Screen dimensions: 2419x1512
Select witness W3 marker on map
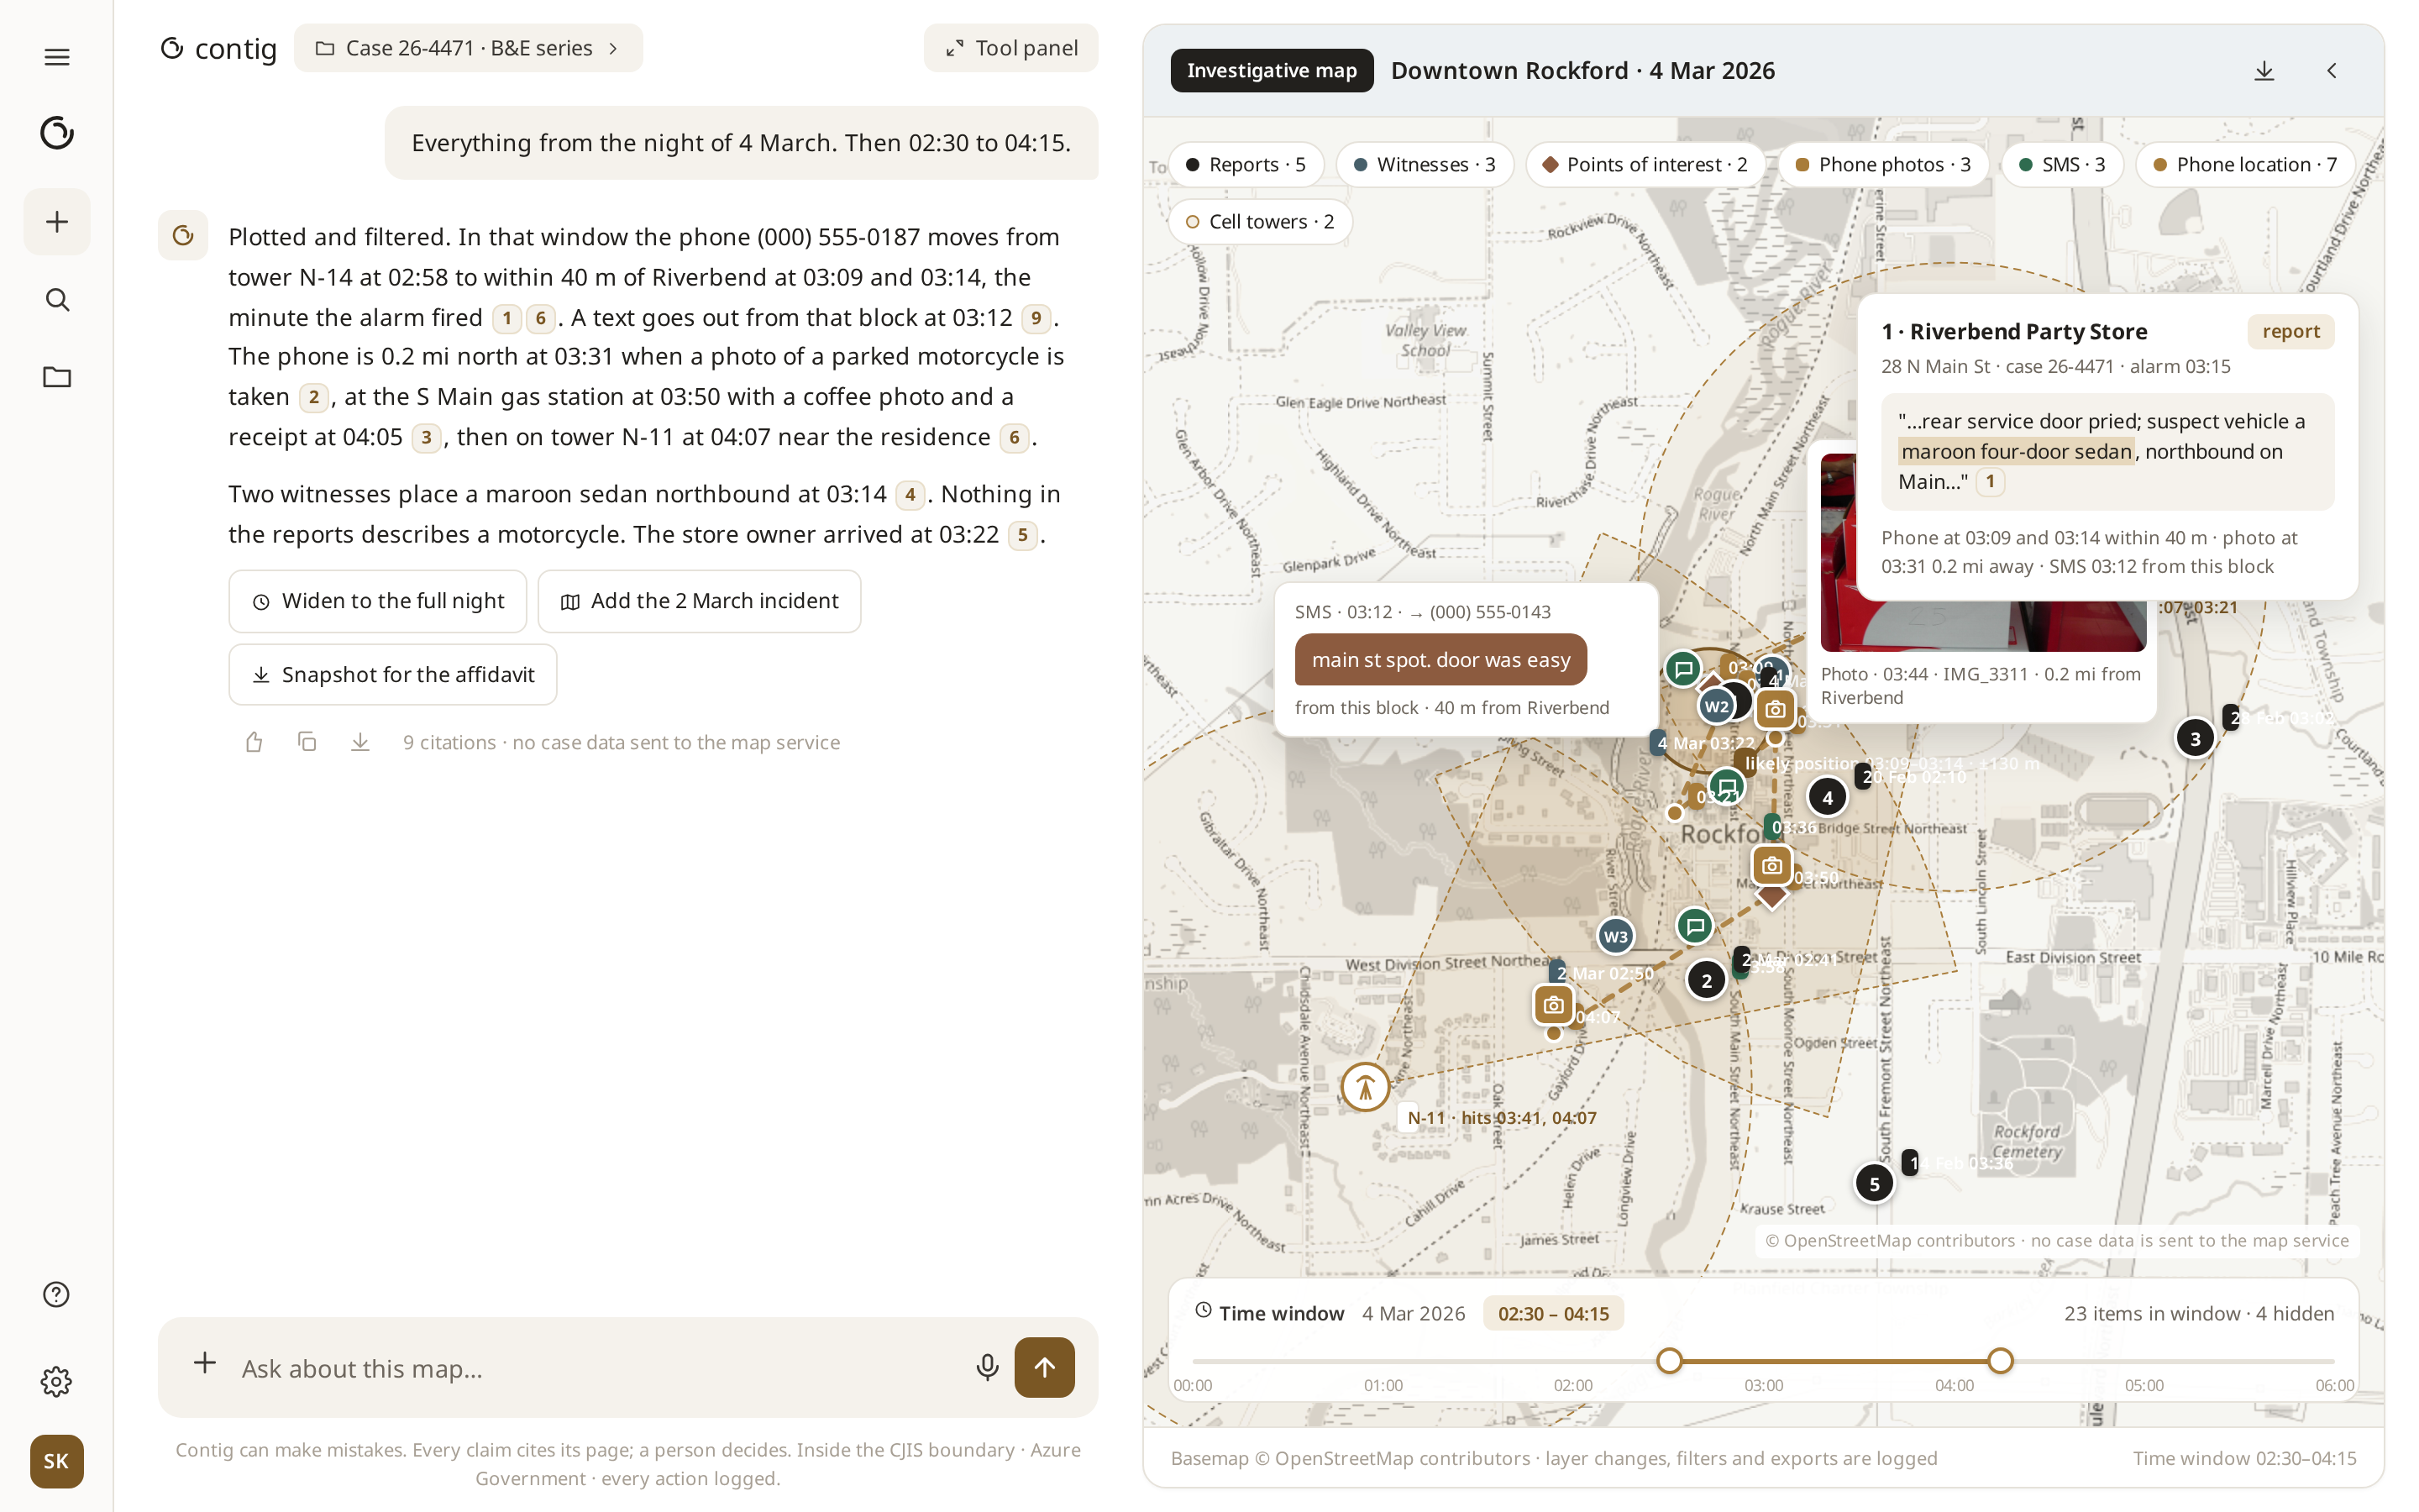tap(1615, 936)
